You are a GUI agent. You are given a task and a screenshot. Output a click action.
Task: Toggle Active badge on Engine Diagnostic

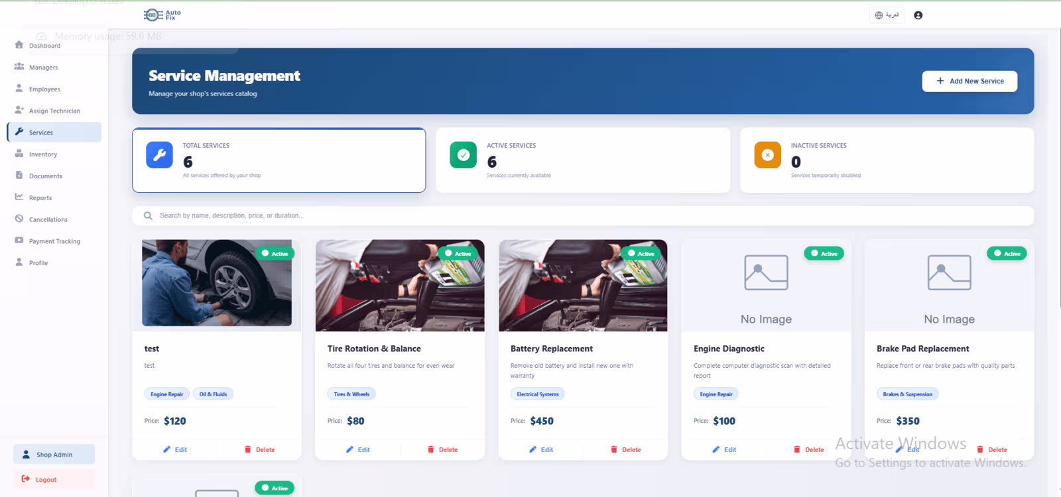coord(824,253)
